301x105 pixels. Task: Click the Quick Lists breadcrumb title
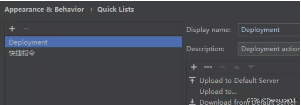(x=116, y=9)
